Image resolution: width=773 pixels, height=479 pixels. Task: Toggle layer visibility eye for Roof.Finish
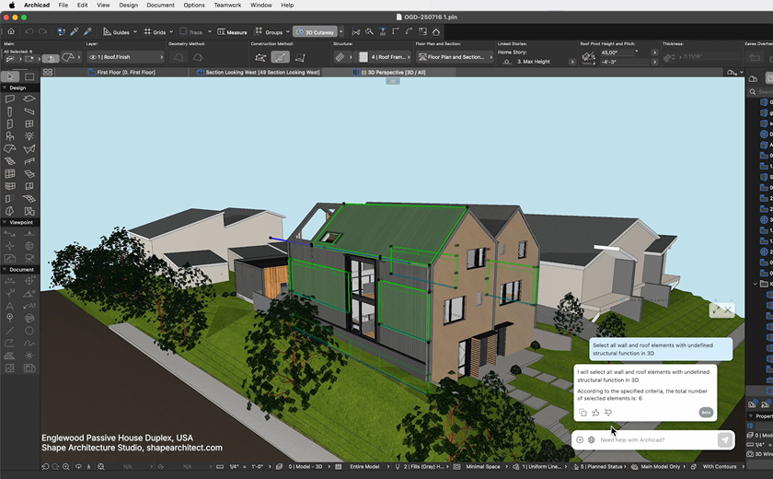pos(92,57)
